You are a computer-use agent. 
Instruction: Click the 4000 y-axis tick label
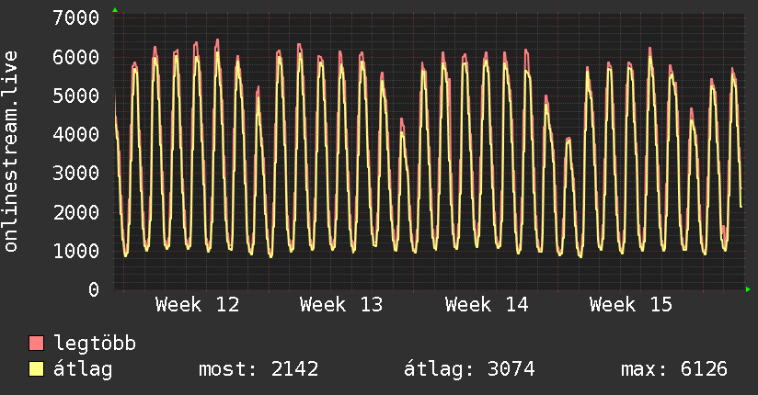(x=76, y=135)
